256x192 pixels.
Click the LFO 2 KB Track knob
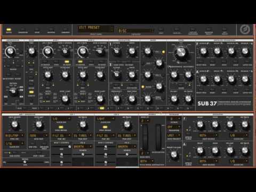tap(127, 124)
